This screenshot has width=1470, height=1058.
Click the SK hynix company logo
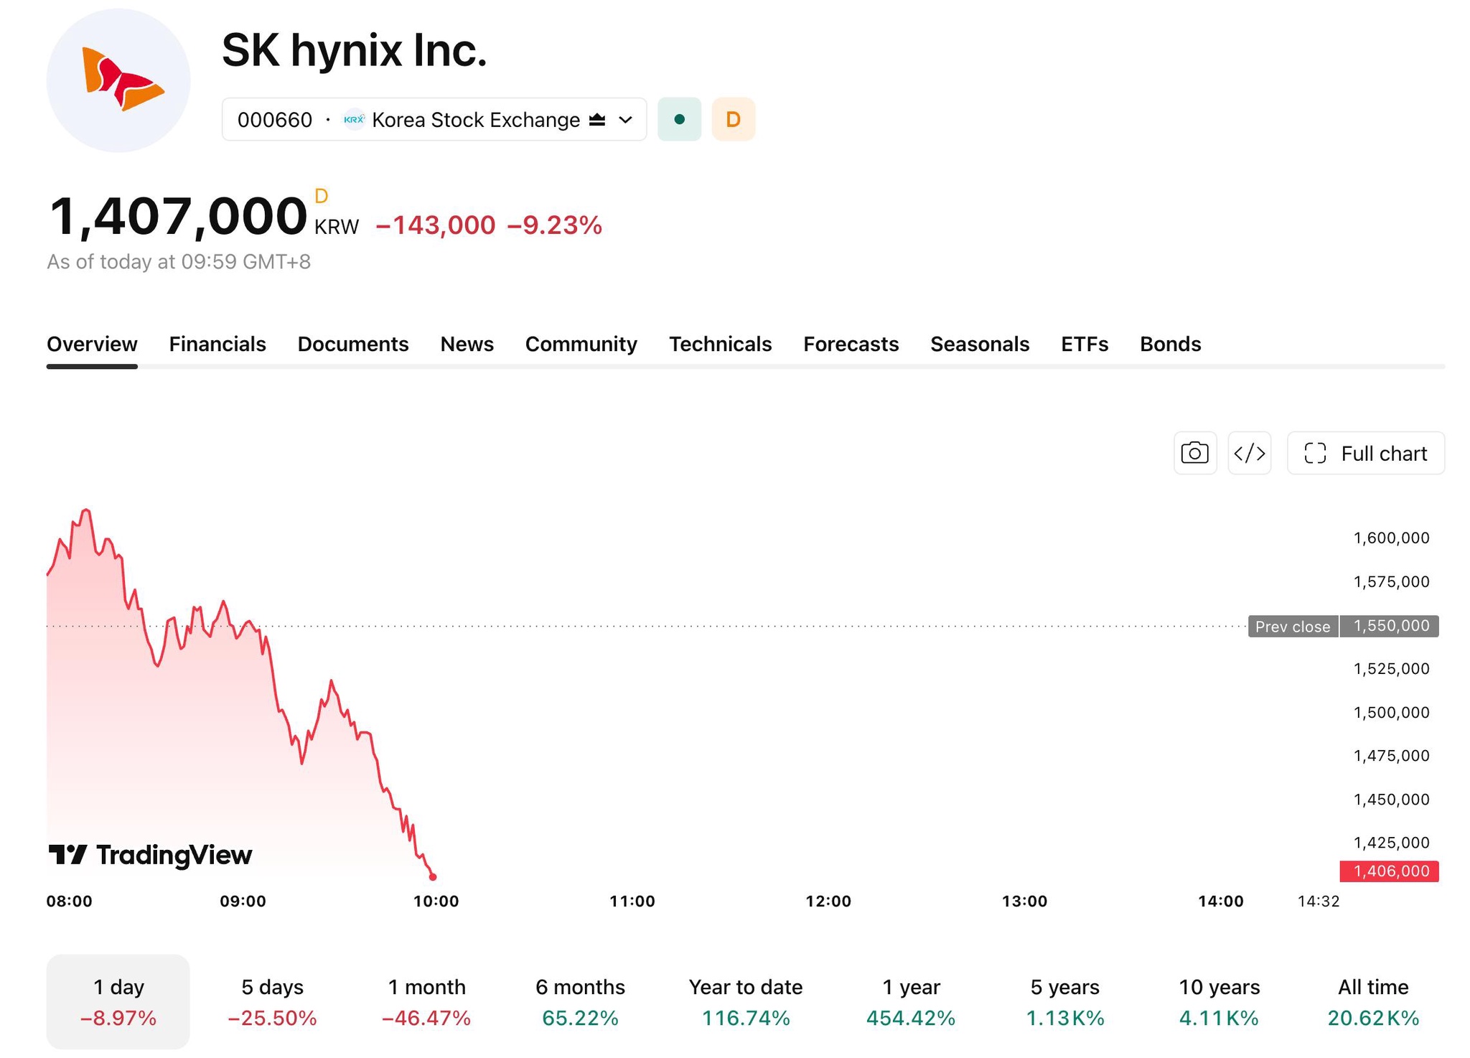pyautogui.click(x=118, y=80)
